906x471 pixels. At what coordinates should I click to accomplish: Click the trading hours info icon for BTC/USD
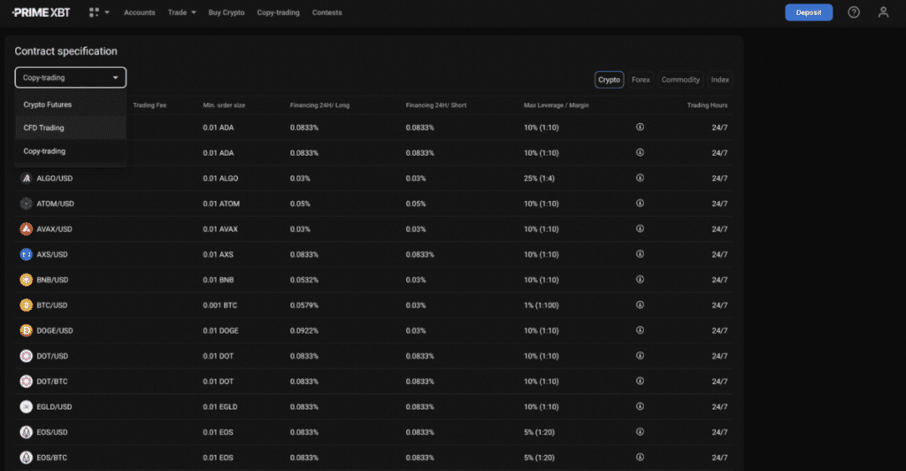tap(640, 305)
